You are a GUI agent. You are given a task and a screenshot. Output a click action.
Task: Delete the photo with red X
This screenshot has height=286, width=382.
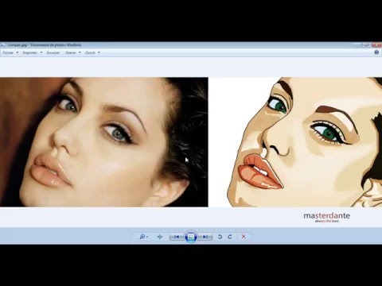[x=244, y=237]
